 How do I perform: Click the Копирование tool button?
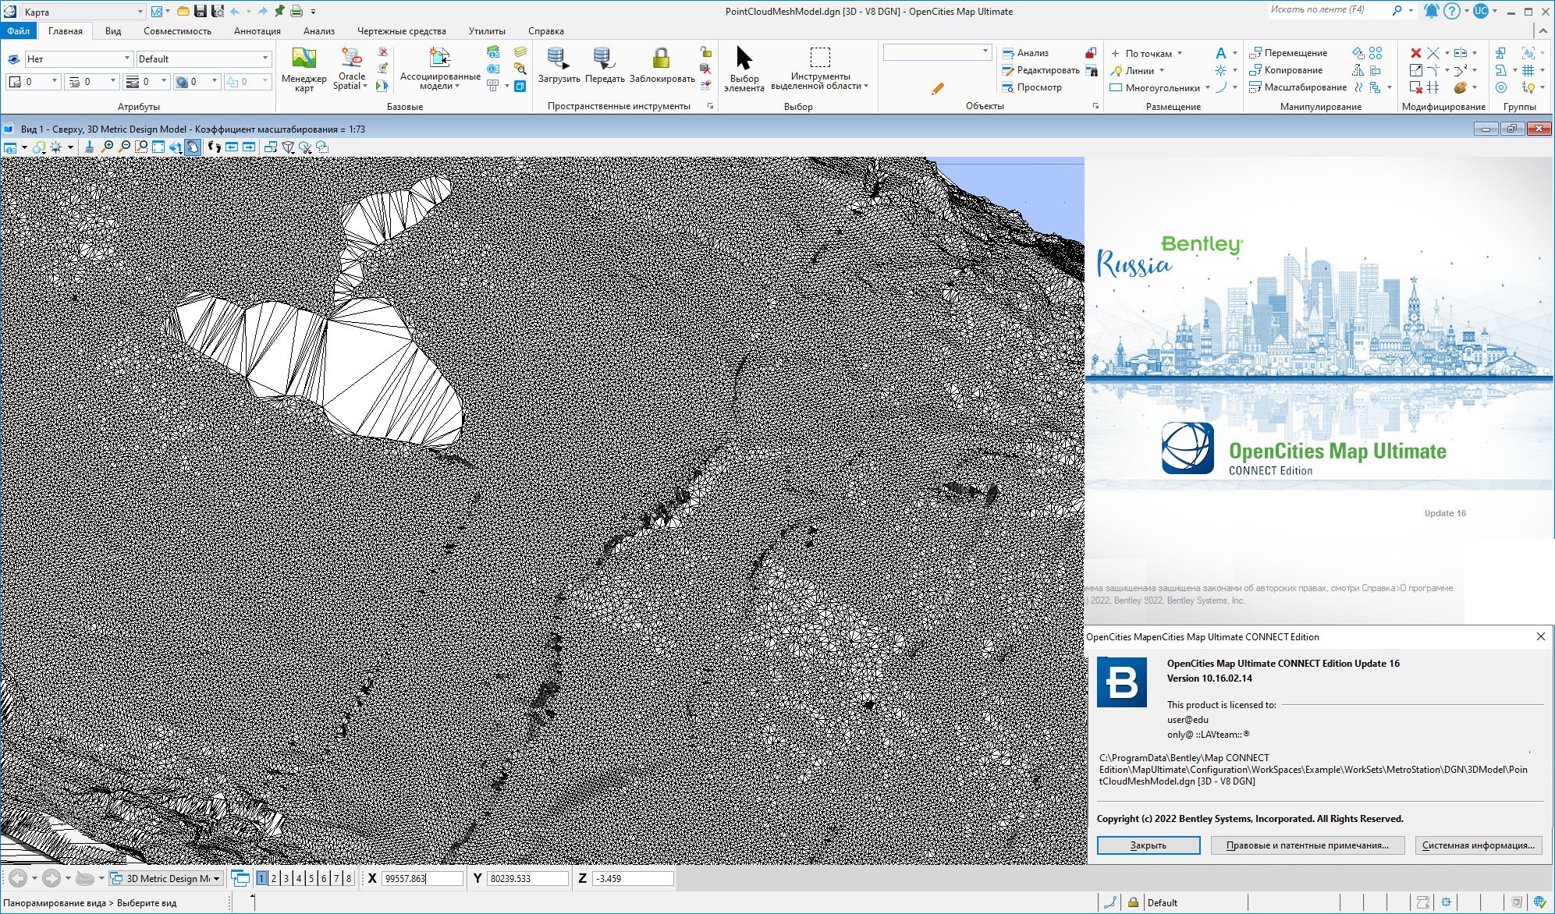1286,70
